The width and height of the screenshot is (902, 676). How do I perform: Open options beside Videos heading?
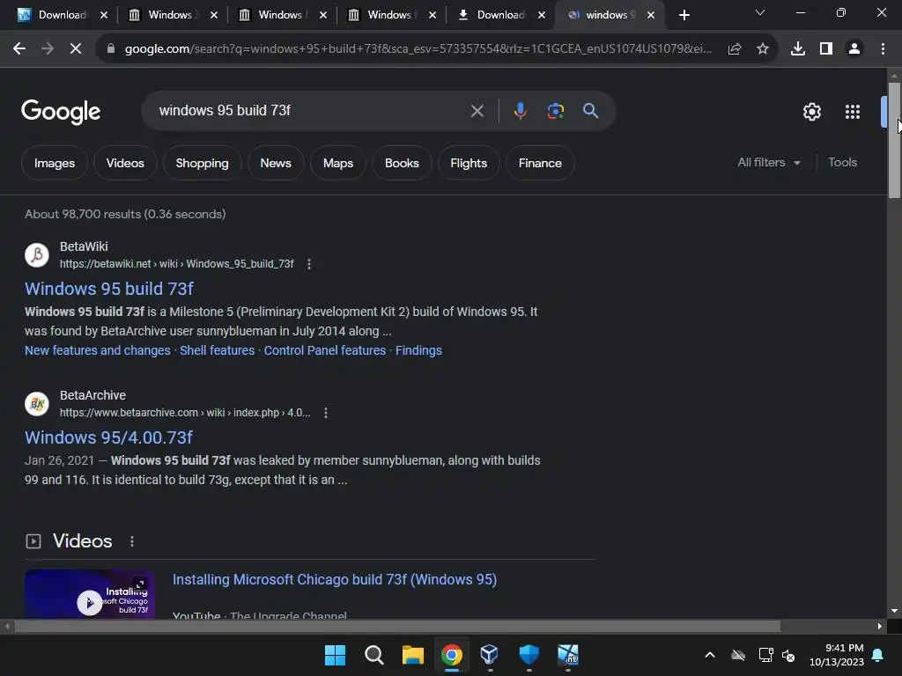[132, 541]
